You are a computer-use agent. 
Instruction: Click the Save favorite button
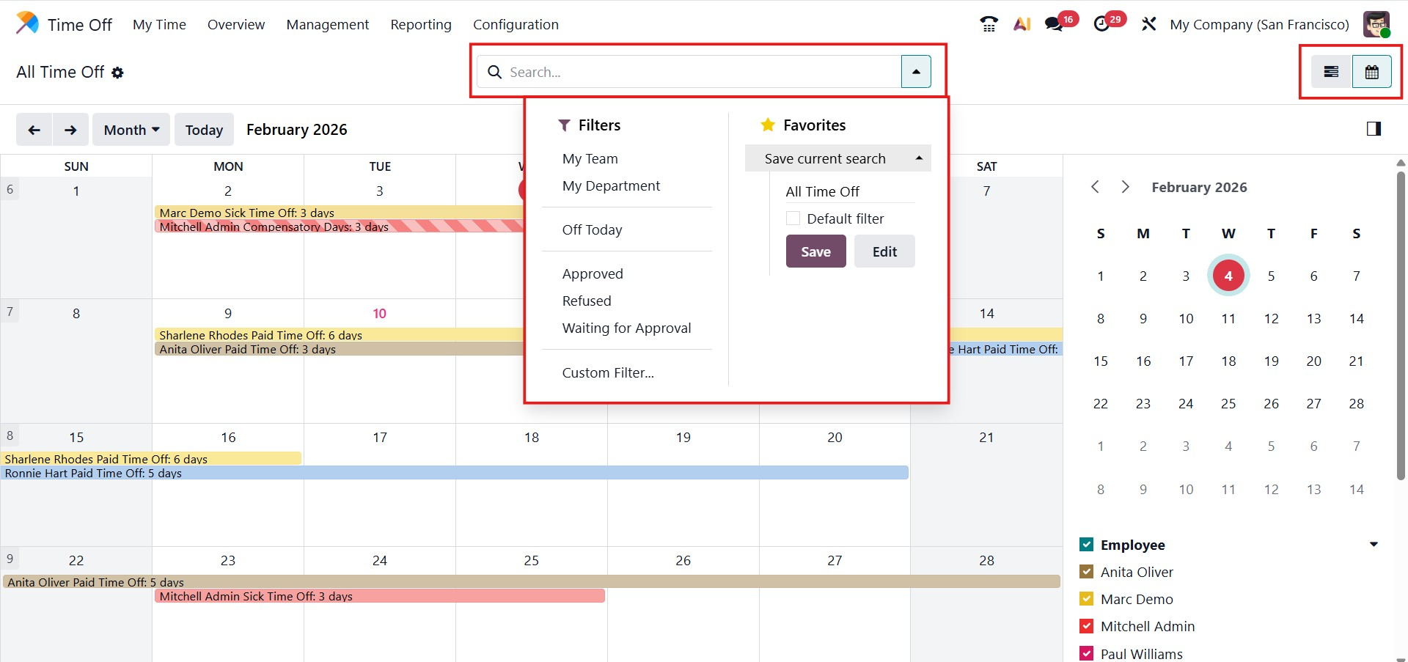pyautogui.click(x=815, y=251)
